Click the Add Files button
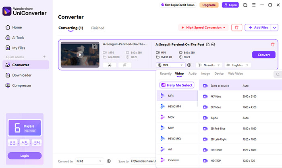This screenshot has height=168, width=282. [x=258, y=28]
